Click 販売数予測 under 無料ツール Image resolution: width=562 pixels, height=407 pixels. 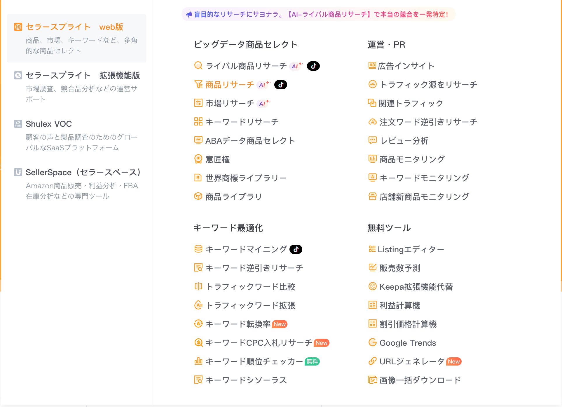pyautogui.click(x=399, y=268)
